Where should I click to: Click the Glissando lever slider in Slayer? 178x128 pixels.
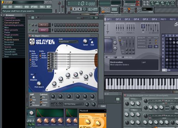point(34,76)
